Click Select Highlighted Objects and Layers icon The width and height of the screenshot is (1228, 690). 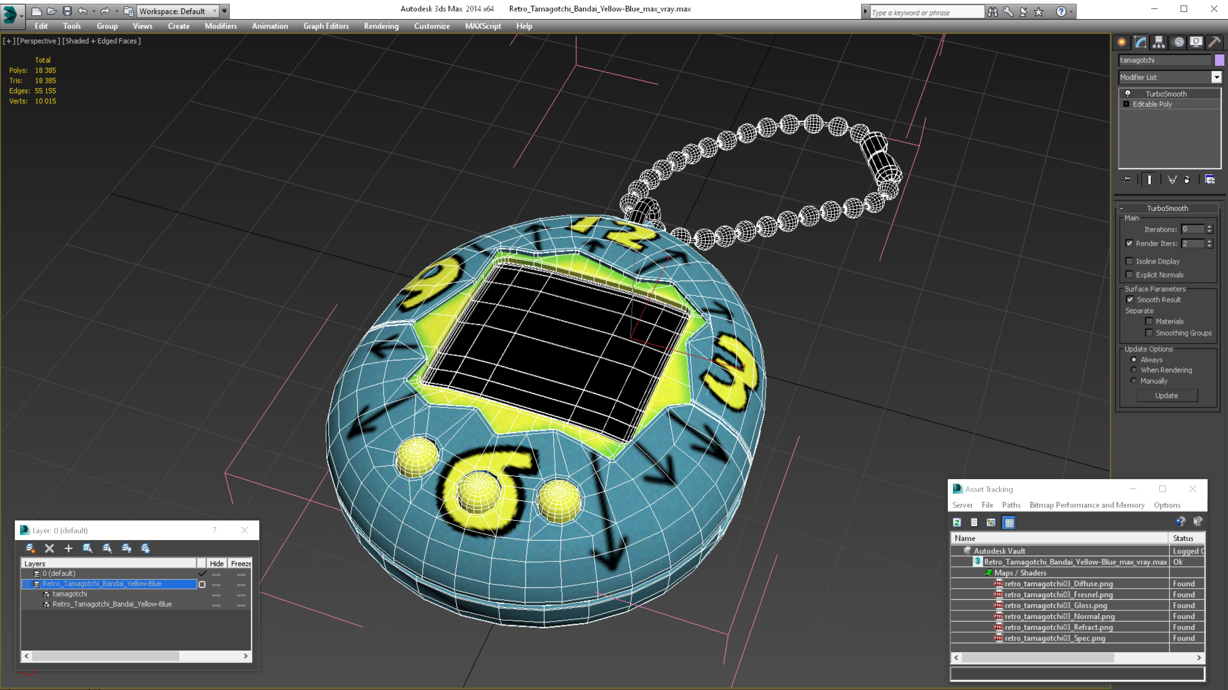(87, 548)
